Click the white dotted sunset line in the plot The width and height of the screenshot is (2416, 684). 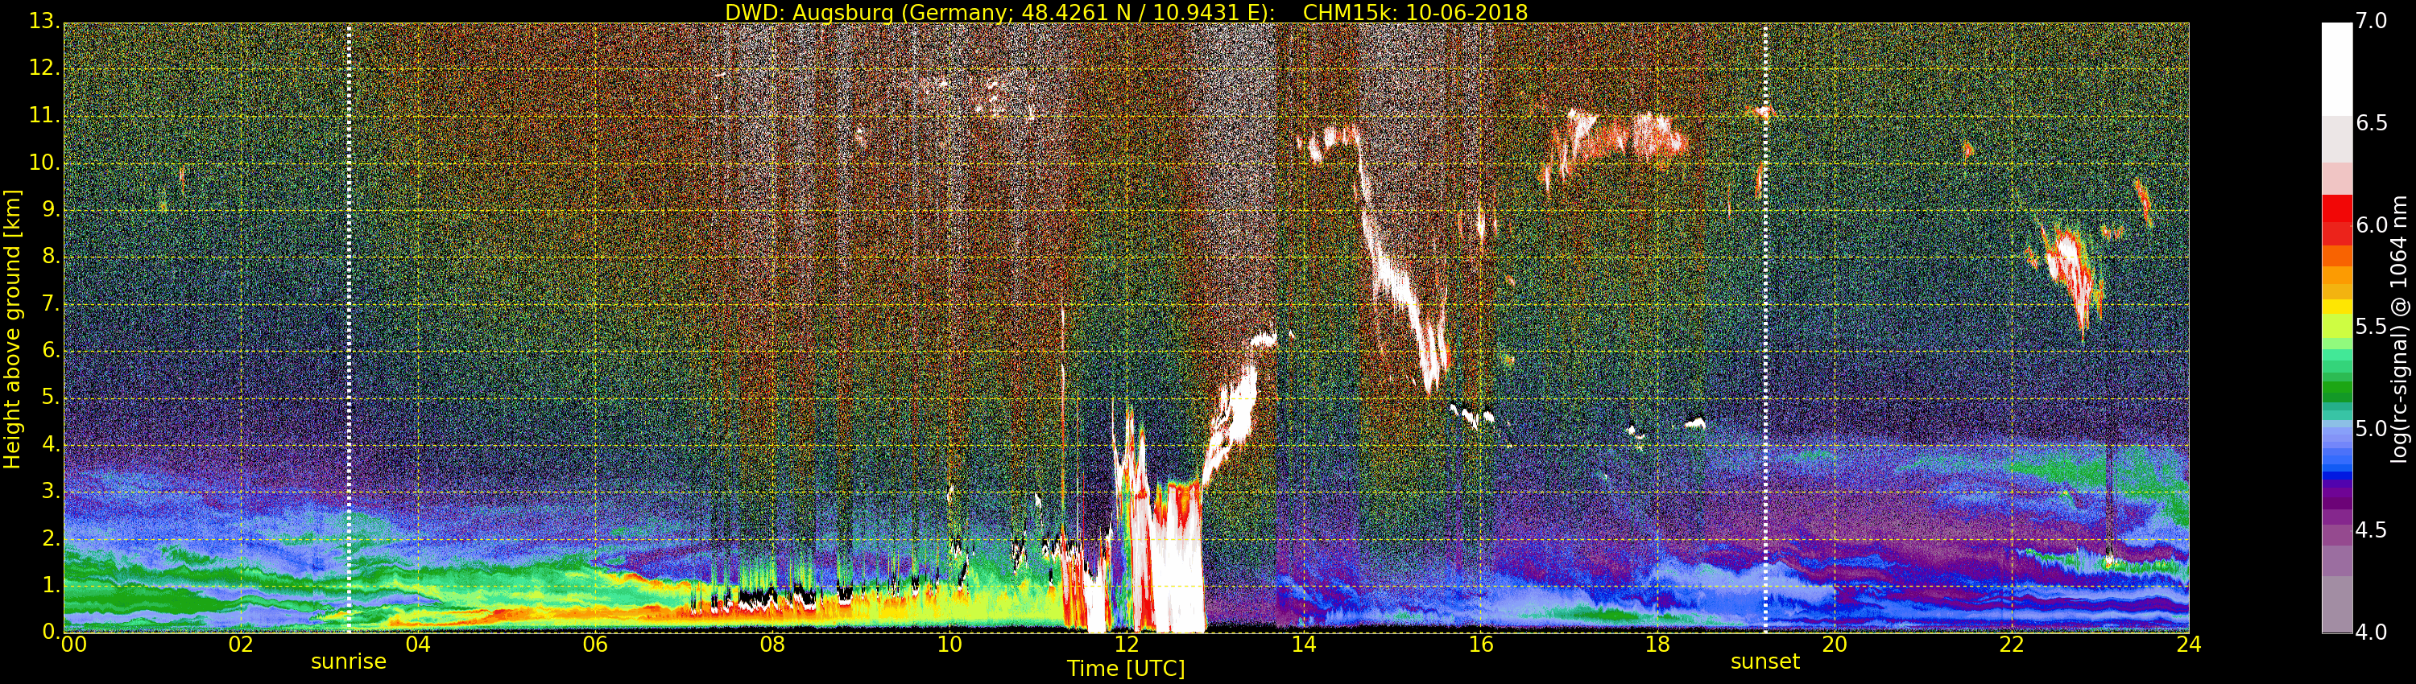1765,328
